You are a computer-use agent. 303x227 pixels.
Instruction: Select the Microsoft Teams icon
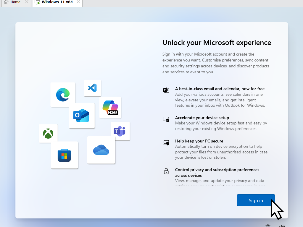[x=121, y=131]
